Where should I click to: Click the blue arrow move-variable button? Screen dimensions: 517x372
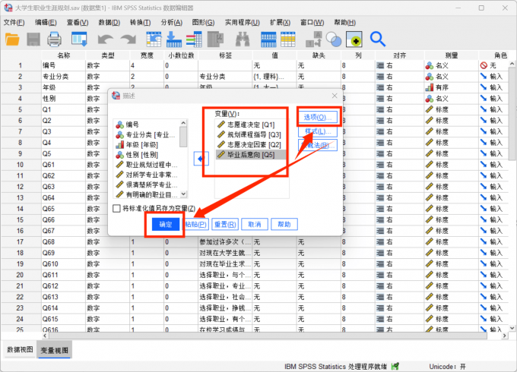point(201,159)
